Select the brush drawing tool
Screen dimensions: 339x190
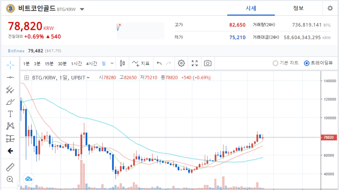[10, 102]
